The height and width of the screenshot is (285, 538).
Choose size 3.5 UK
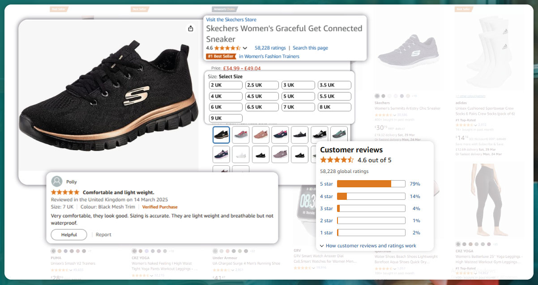334,85
